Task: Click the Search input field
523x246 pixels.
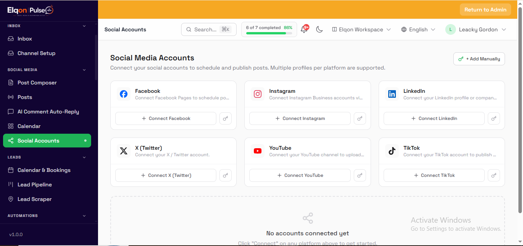Action: [x=209, y=29]
